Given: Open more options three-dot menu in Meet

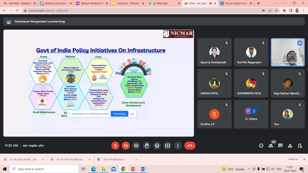Looking at the screenshot, I should pyautogui.click(x=178, y=146).
